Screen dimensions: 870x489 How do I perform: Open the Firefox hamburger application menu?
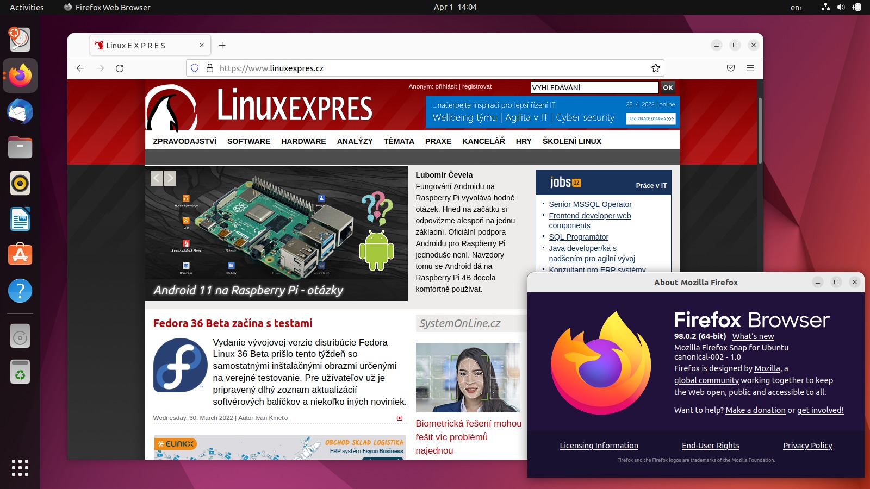[750, 68]
